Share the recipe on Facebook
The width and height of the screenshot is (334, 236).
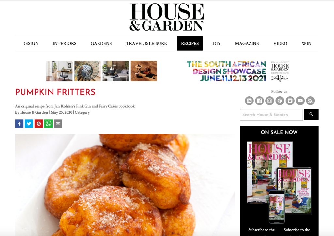tap(19, 124)
